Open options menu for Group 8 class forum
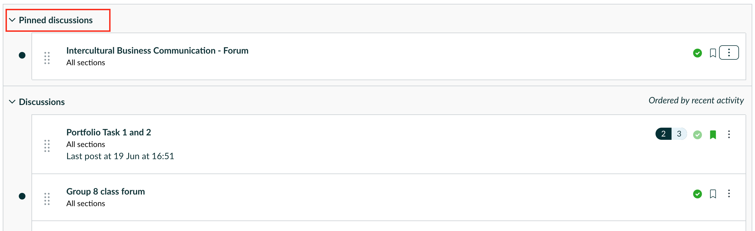This screenshot has height=231, width=755. (729, 193)
